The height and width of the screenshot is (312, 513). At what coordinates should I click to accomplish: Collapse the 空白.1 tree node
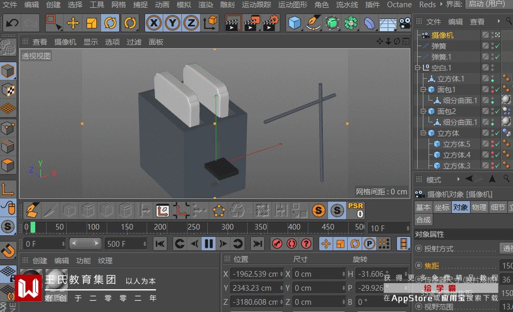(418, 68)
